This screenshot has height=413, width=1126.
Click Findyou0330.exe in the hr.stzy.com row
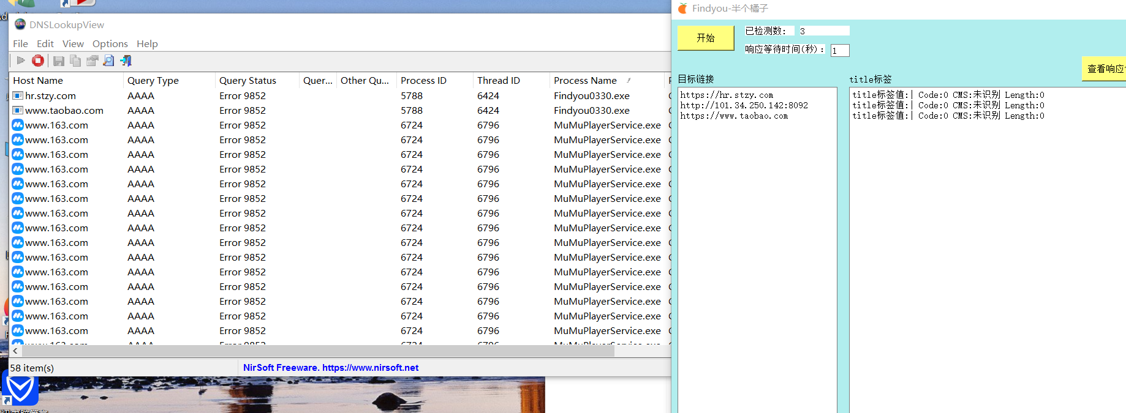click(592, 96)
